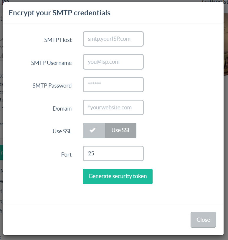The height and width of the screenshot is (240, 228).
Task: Click the SMTP Host label
Action: 58,40
